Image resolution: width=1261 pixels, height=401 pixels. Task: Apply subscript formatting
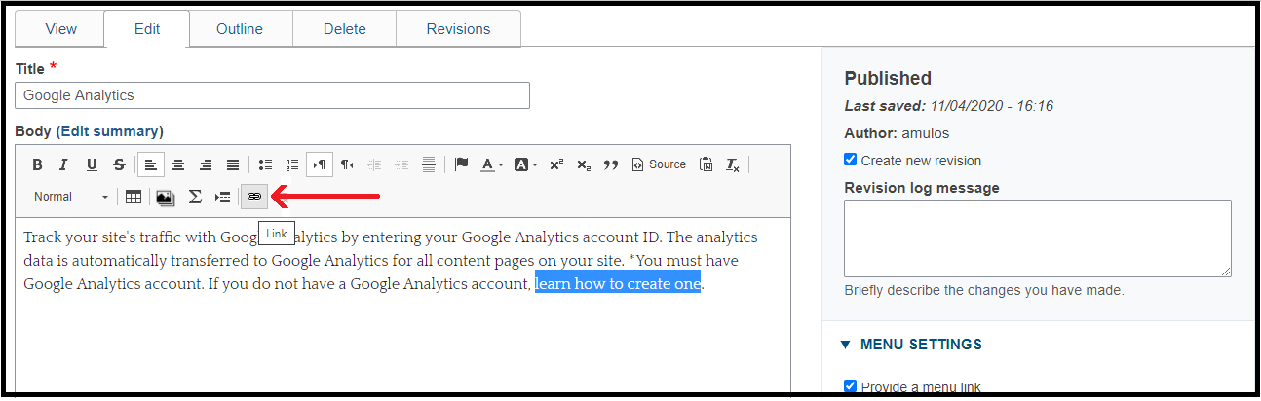point(584,164)
